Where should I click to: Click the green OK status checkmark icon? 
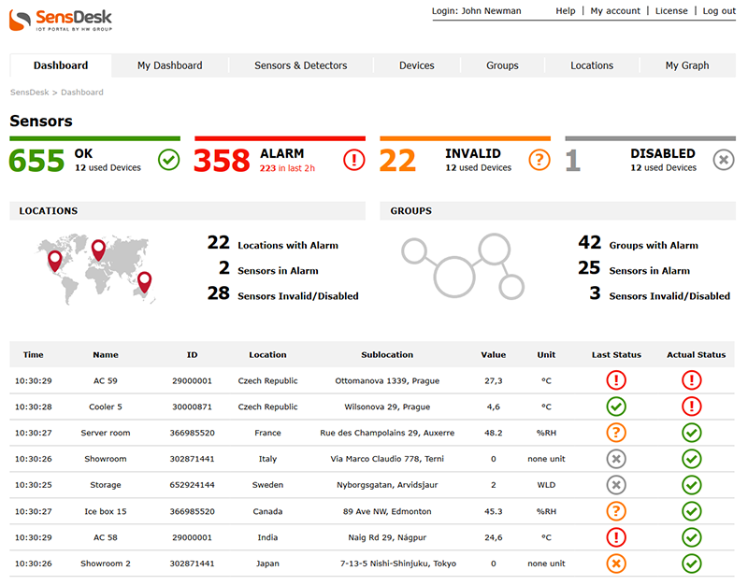click(x=168, y=160)
